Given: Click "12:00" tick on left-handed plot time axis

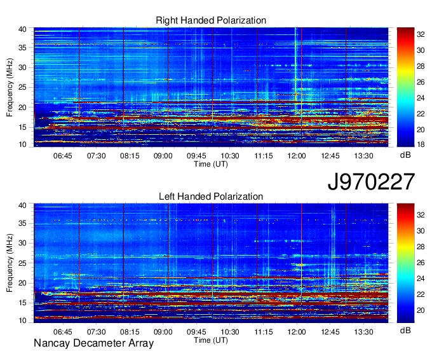Looking at the screenshot, I should point(297,332).
